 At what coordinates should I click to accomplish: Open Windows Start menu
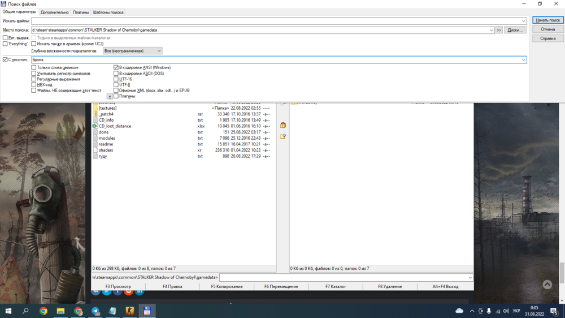[x=8, y=311]
